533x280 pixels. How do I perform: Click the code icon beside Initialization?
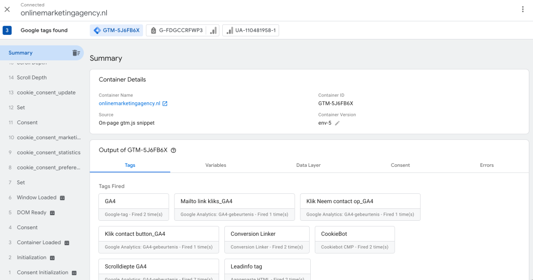[52, 258]
